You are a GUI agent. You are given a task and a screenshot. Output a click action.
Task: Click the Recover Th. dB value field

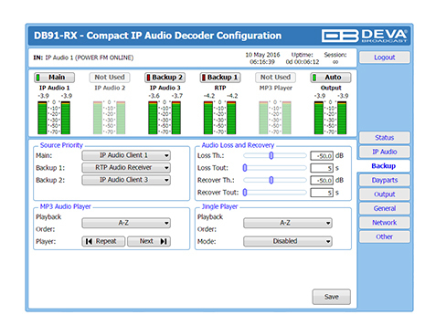(x=322, y=181)
